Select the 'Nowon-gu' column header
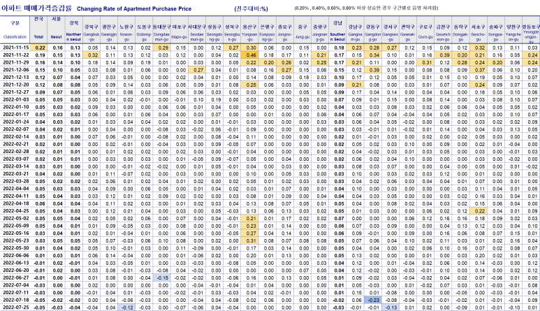 tap(126, 30)
